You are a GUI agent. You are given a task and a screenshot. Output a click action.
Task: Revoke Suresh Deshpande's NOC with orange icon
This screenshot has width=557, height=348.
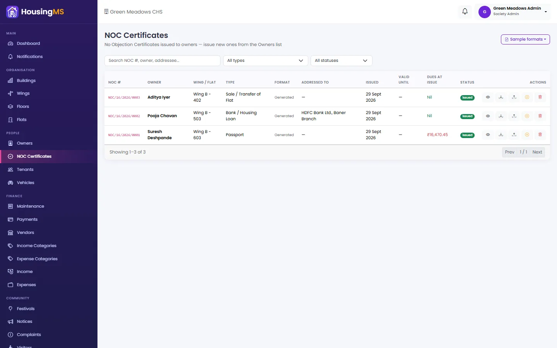(527, 135)
